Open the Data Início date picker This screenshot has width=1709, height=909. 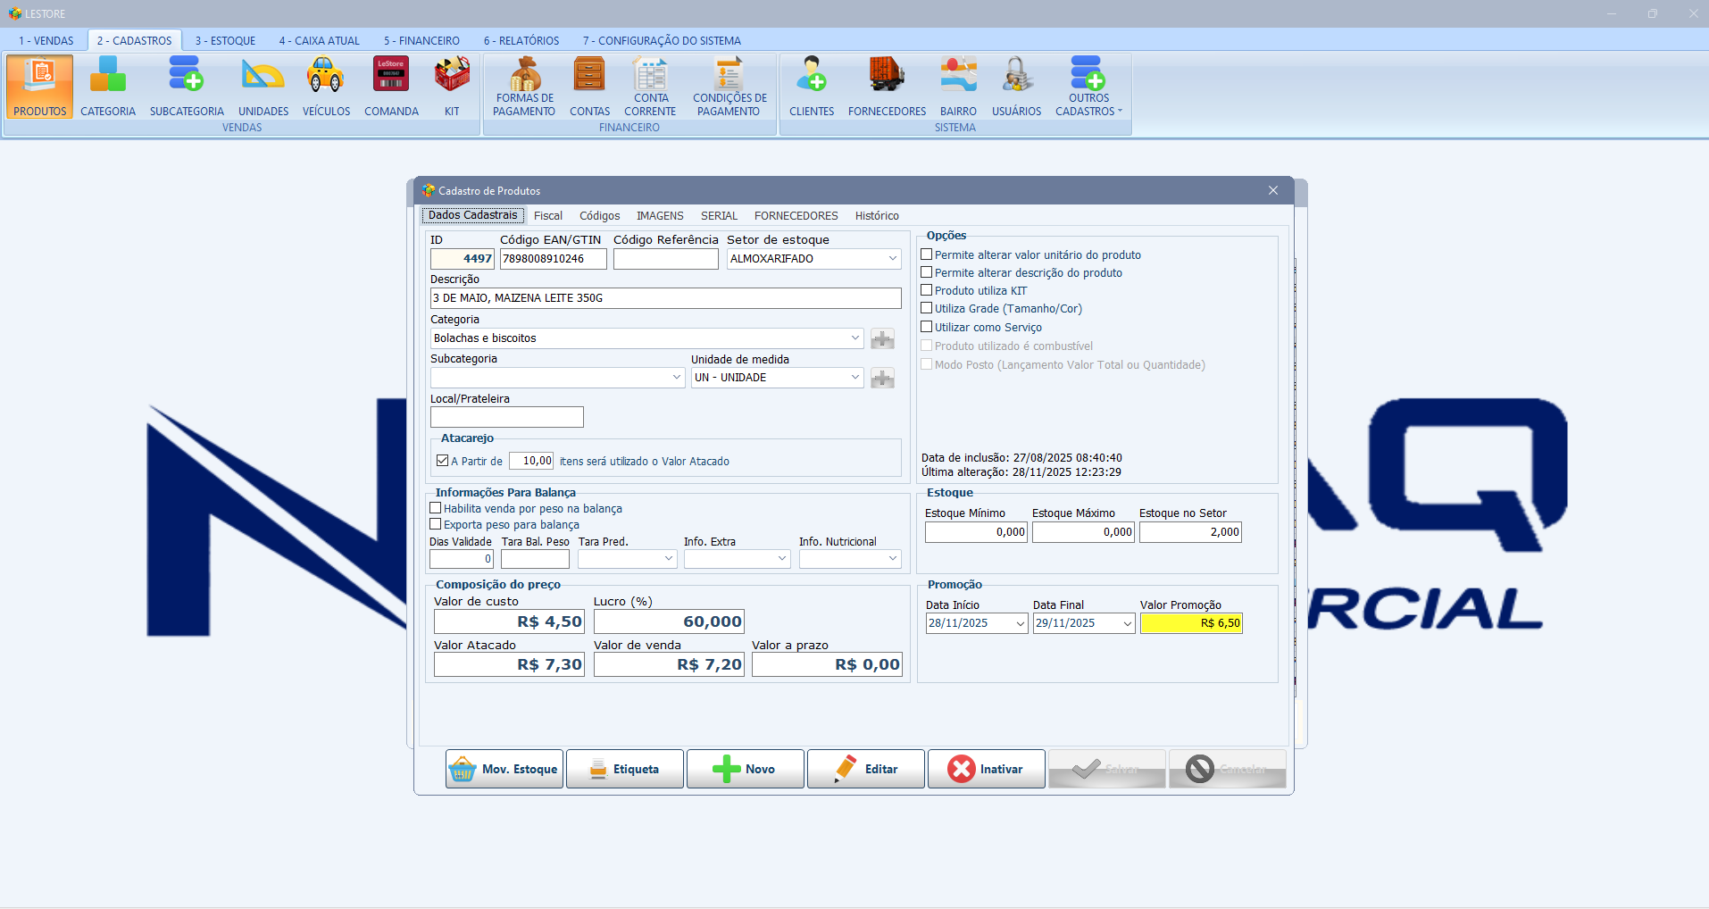click(1021, 623)
